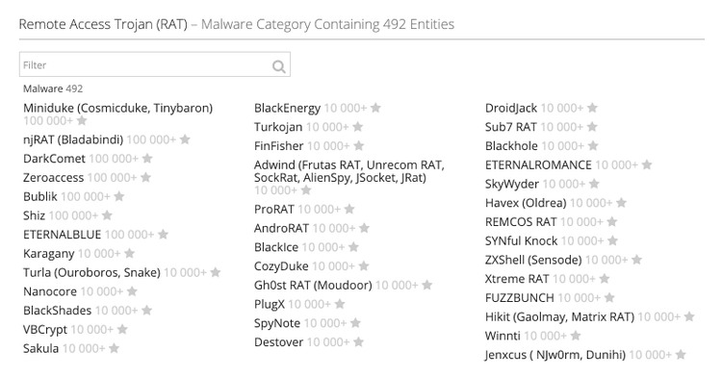Select the SpyNote malware name

click(x=277, y=323)
